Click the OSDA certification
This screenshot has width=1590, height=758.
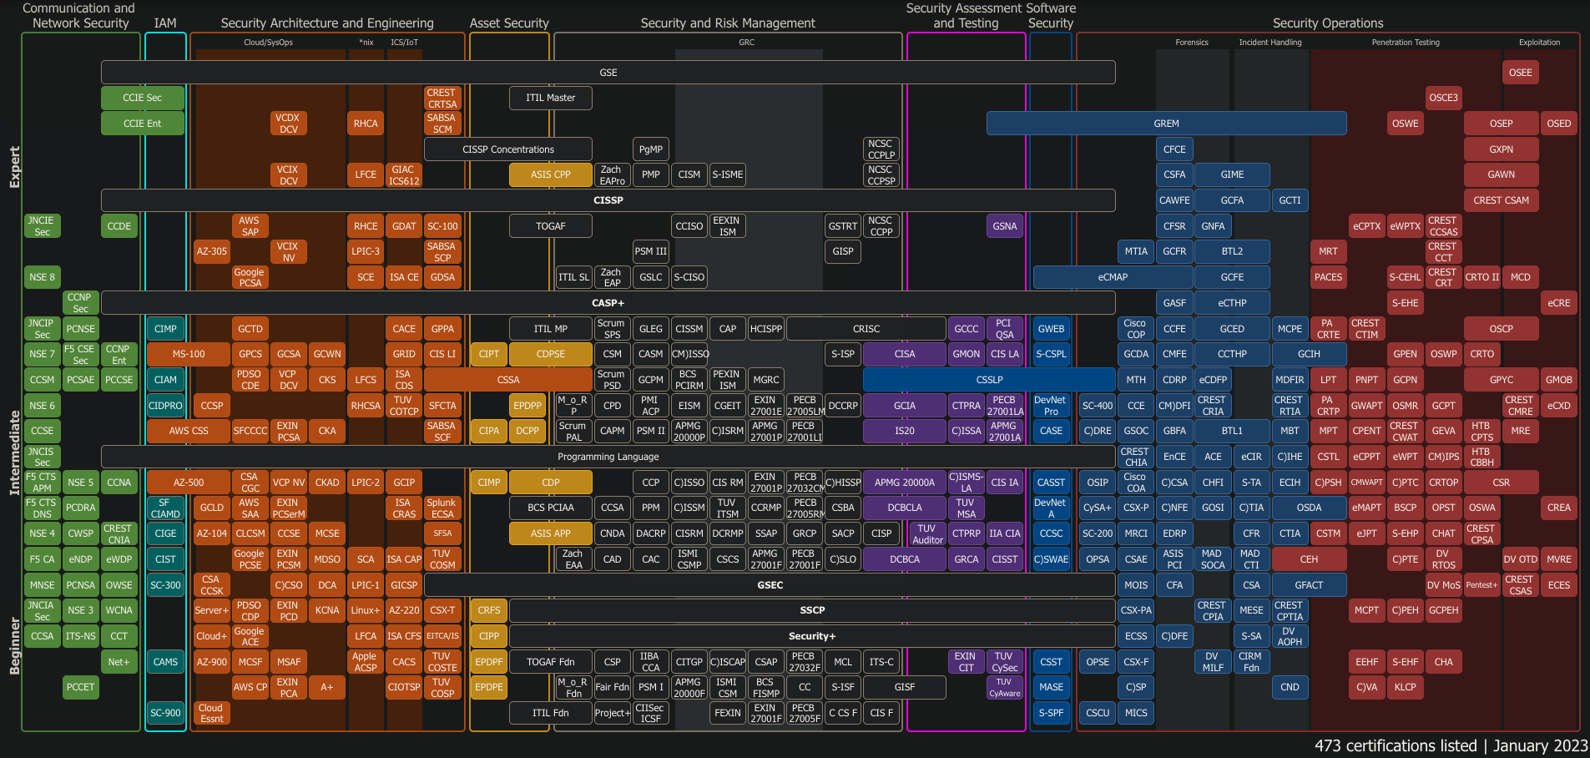1310,508
